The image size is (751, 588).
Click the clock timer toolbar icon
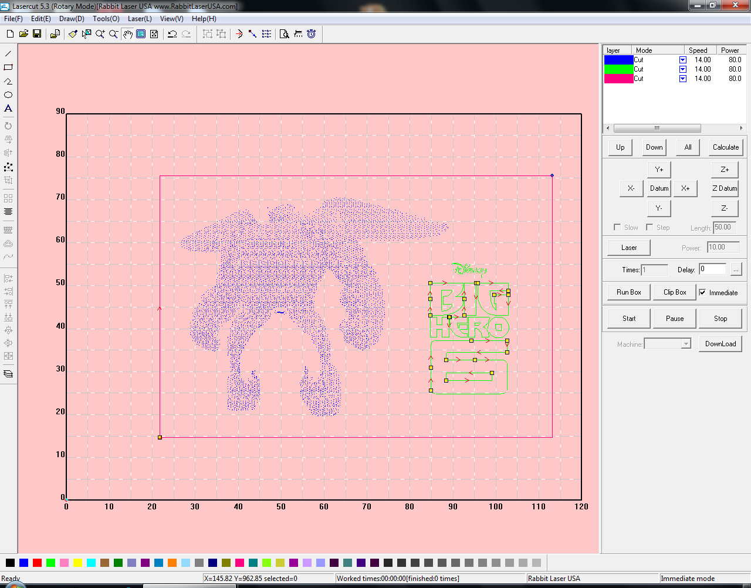click(312, 34)
